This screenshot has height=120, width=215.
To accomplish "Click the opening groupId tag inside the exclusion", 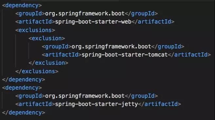I will [x=57, y=47].
